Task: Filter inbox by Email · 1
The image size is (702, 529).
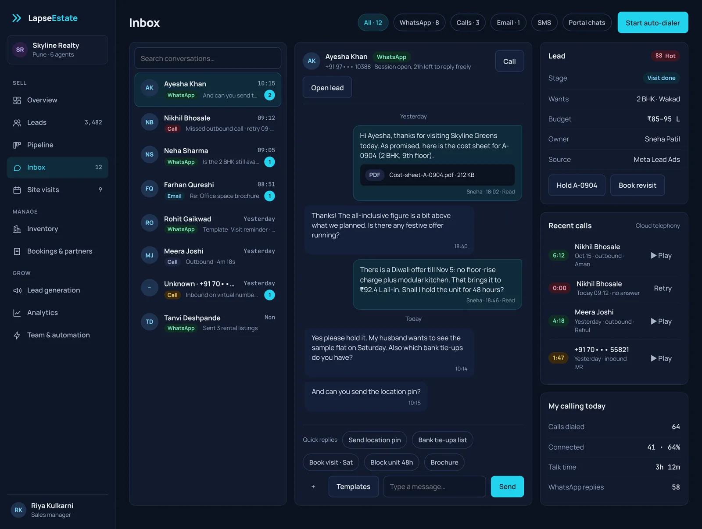Action: (508, 22)
